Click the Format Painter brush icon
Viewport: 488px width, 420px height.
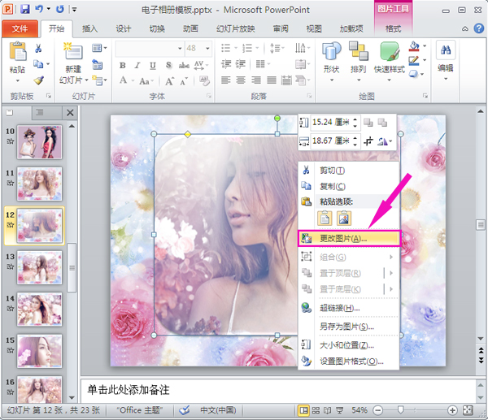[x=38, y=80]
